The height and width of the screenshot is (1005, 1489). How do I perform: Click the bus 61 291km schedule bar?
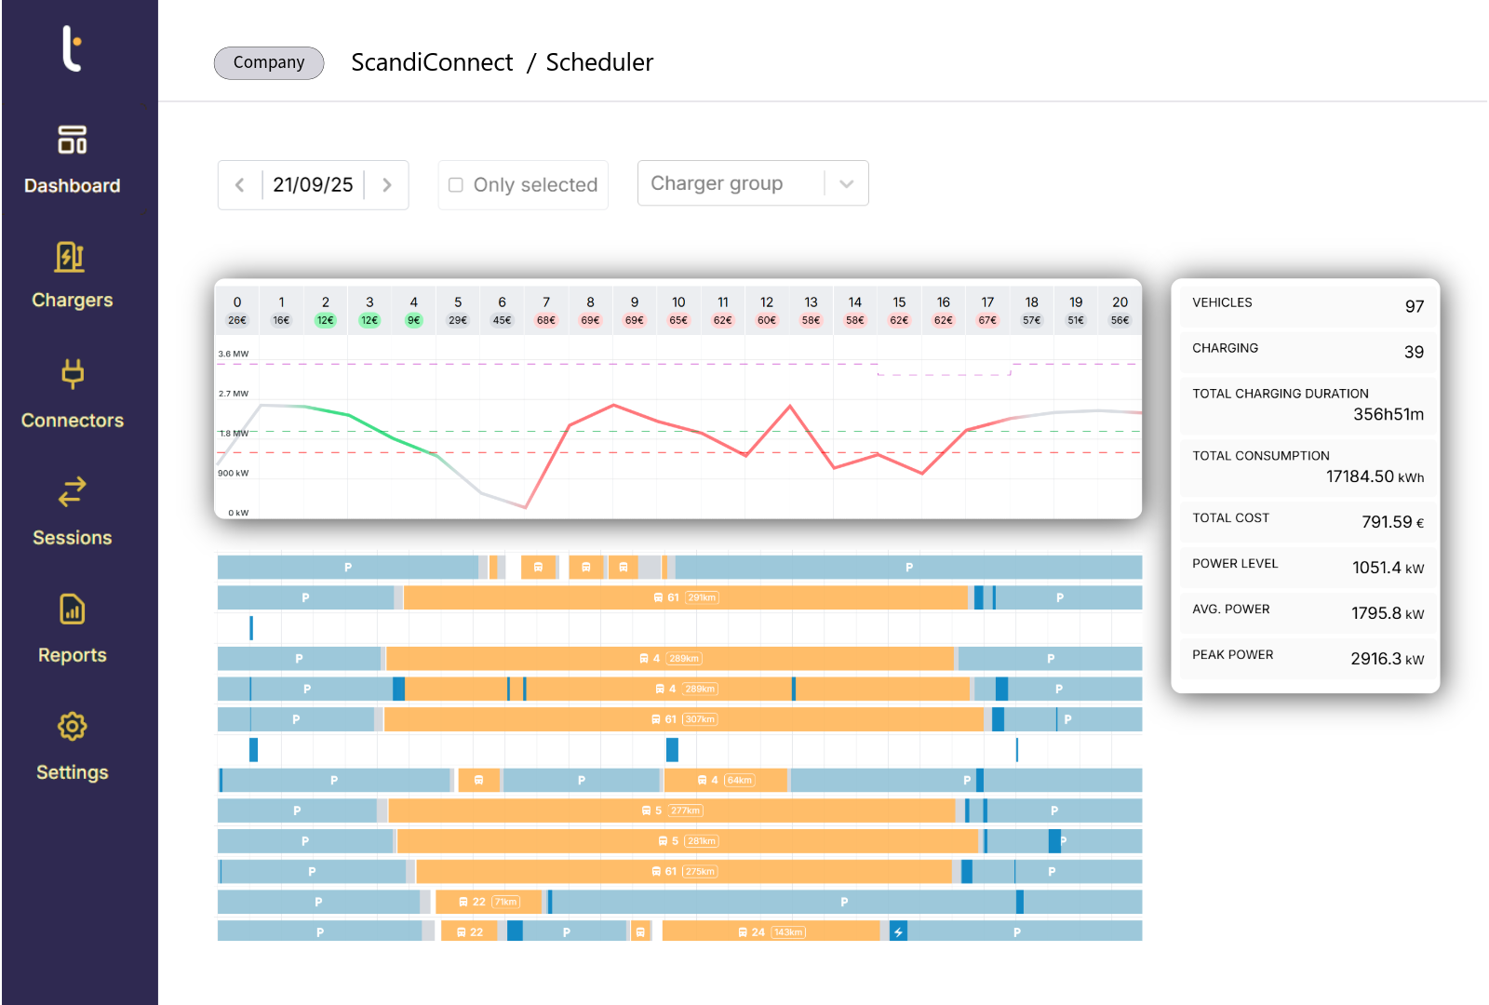coord(685,597)
